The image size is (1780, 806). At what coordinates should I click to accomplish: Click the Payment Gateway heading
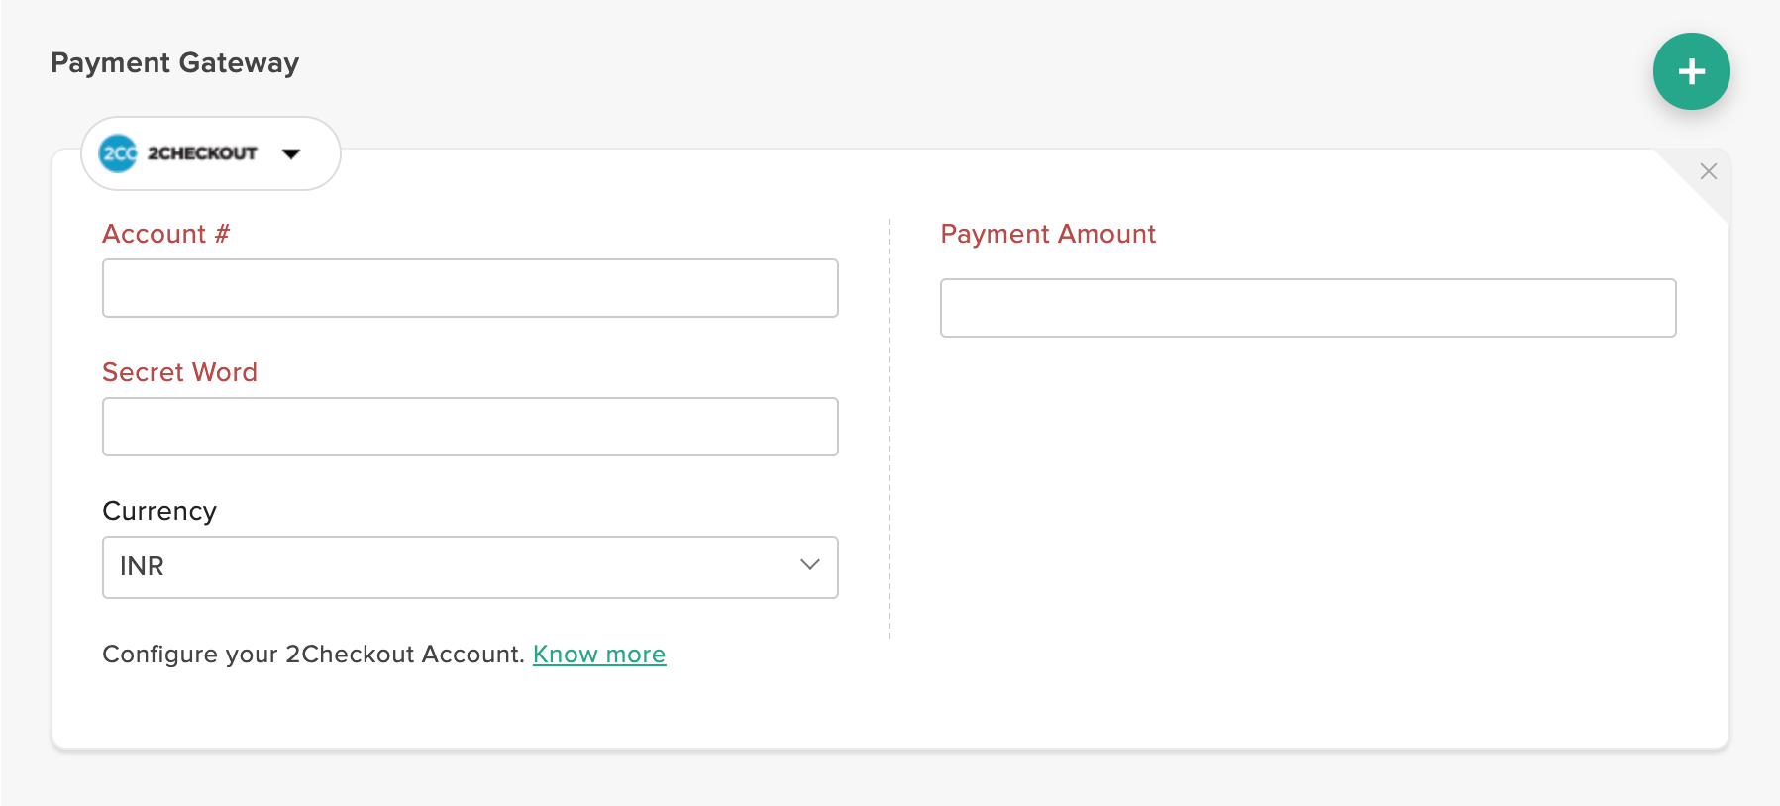(174, 63)
